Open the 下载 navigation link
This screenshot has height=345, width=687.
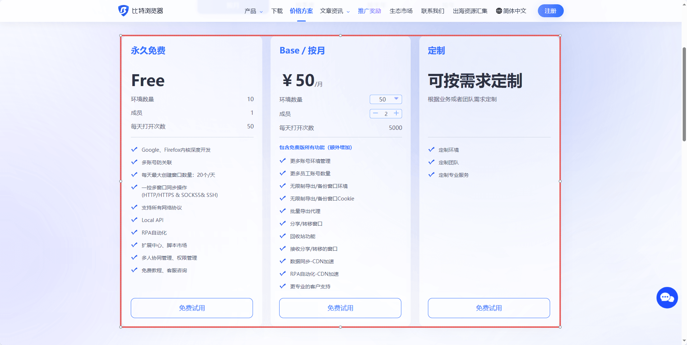[x=277, y=11]
